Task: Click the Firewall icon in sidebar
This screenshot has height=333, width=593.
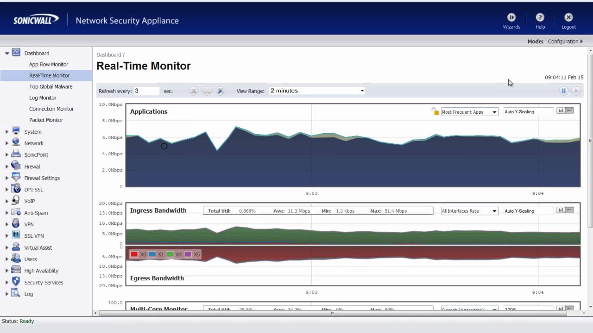Action: point(16,166)
